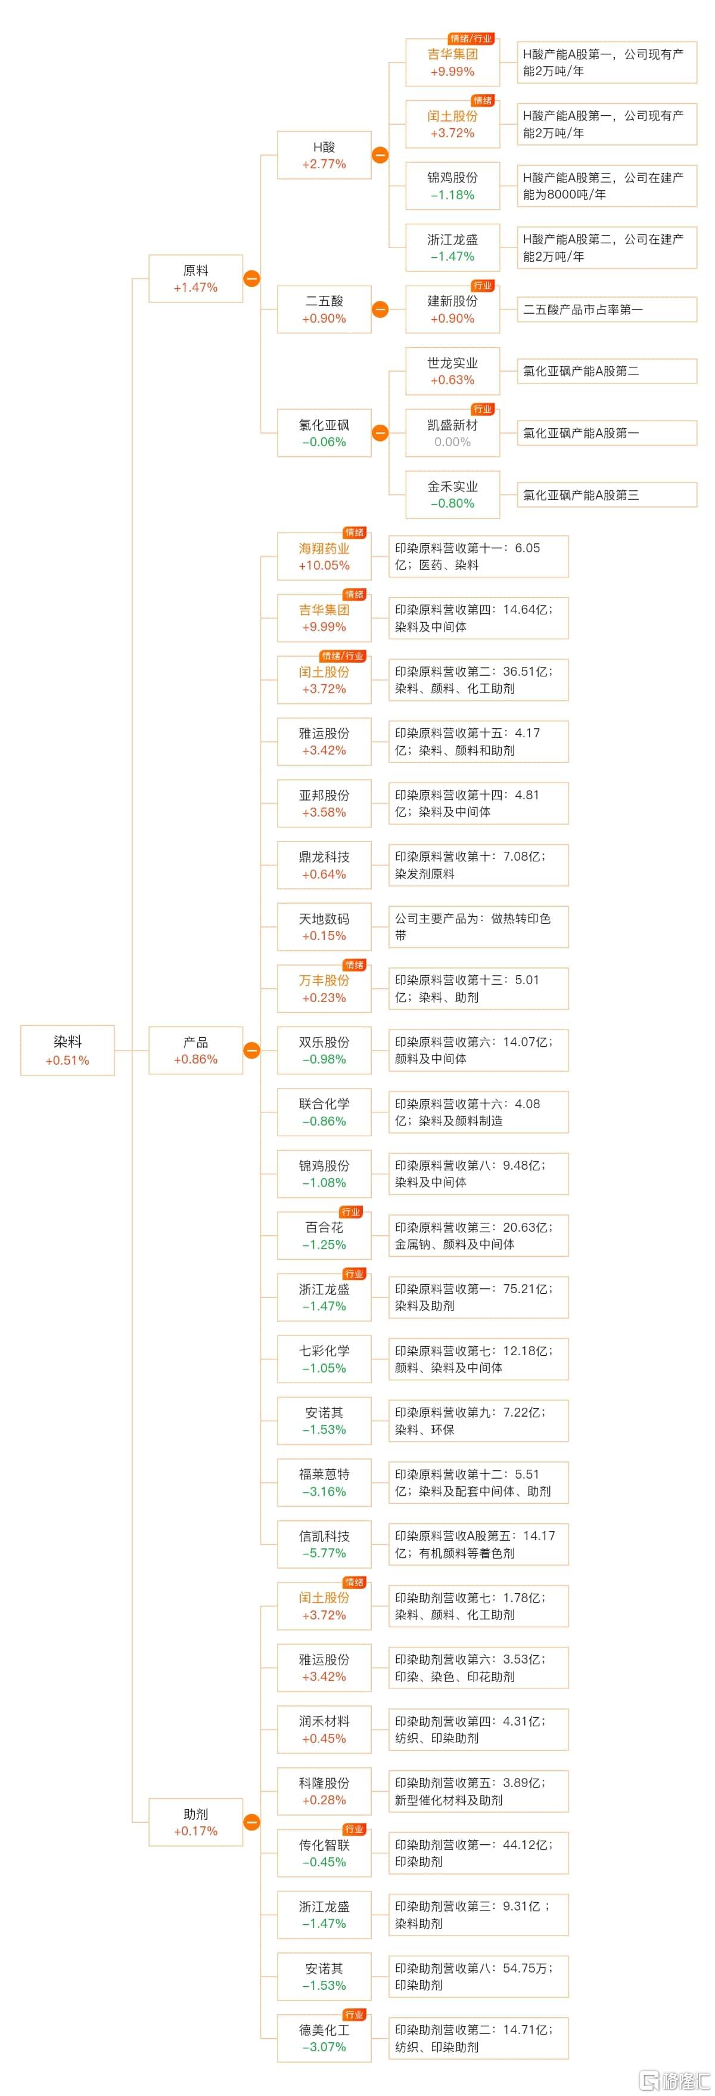Open 七彩化学 -1.05% stock node
Image resolution: width=715 pixels, height=2096 pixels.
click(x=324, y=1359)
